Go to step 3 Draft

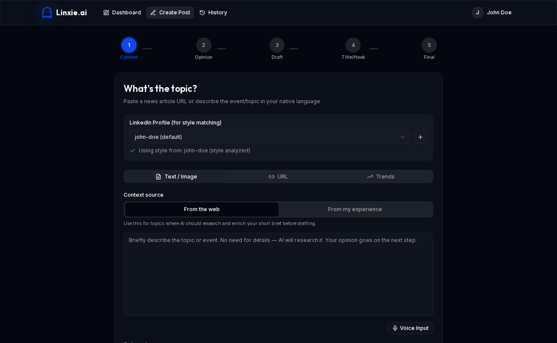click(277, 45)
